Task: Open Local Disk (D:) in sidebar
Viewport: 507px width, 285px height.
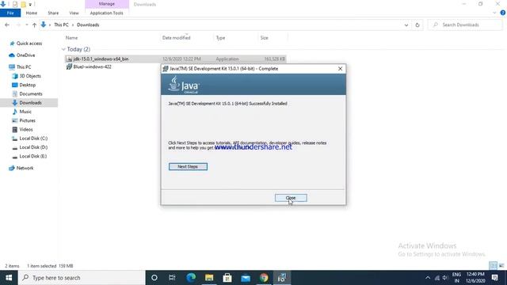Action: pos(33,147)
